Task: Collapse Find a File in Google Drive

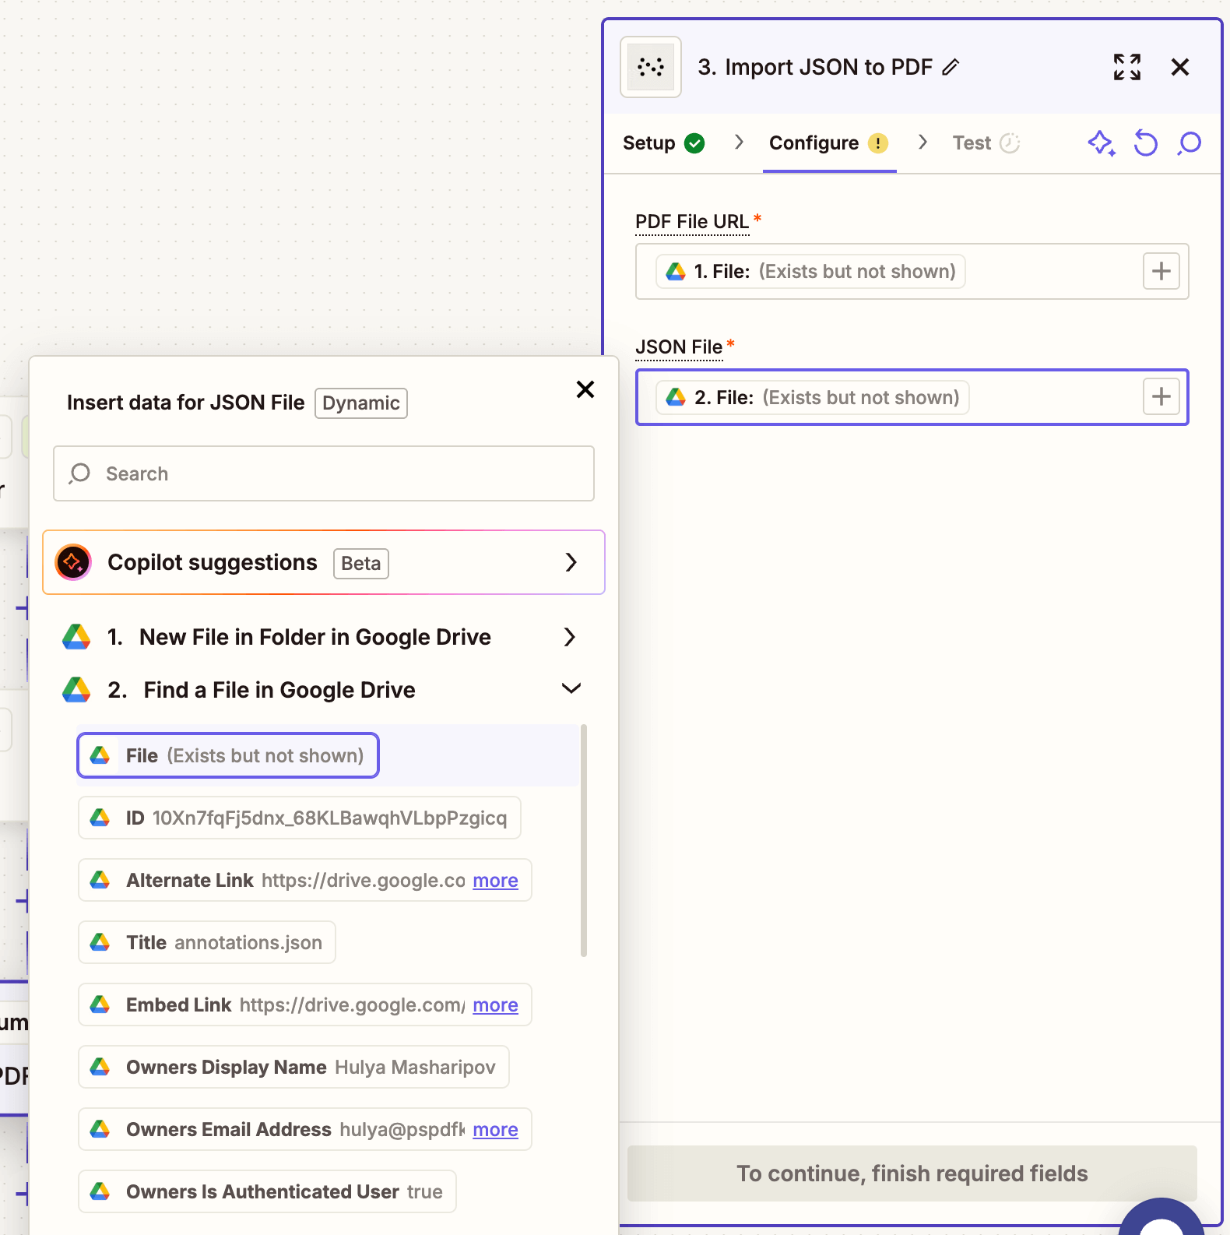Action: (x=571, y=689)
